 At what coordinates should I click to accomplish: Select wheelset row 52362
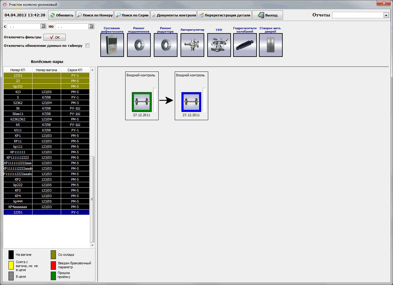click(18, 103)
